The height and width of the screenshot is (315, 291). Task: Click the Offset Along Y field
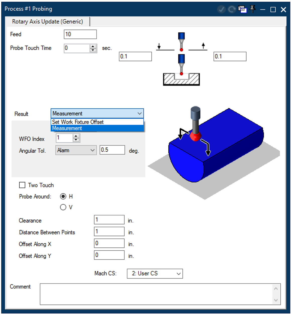coord(109,255)
